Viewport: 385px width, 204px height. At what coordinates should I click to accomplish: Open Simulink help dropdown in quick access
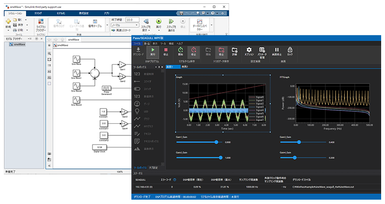tap(216, 13)
